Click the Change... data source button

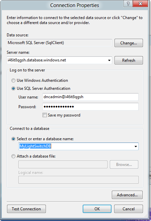tap(129, 43)
